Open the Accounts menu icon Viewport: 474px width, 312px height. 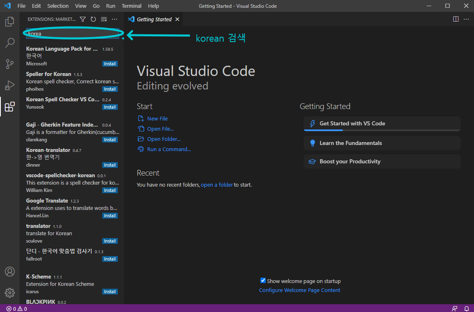point(10,272)
